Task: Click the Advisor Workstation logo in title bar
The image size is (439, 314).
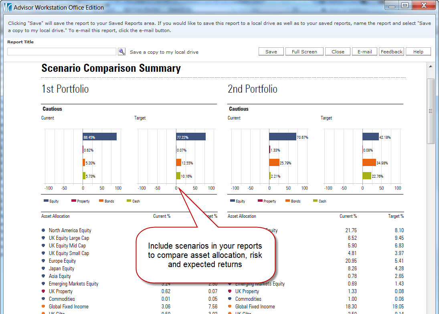Action: pyautogui.click(x=7, y=7)
